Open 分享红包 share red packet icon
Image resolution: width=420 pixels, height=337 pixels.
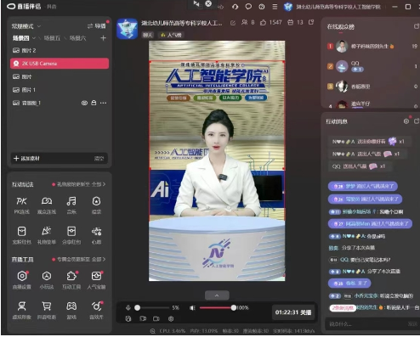coord(71,235)
